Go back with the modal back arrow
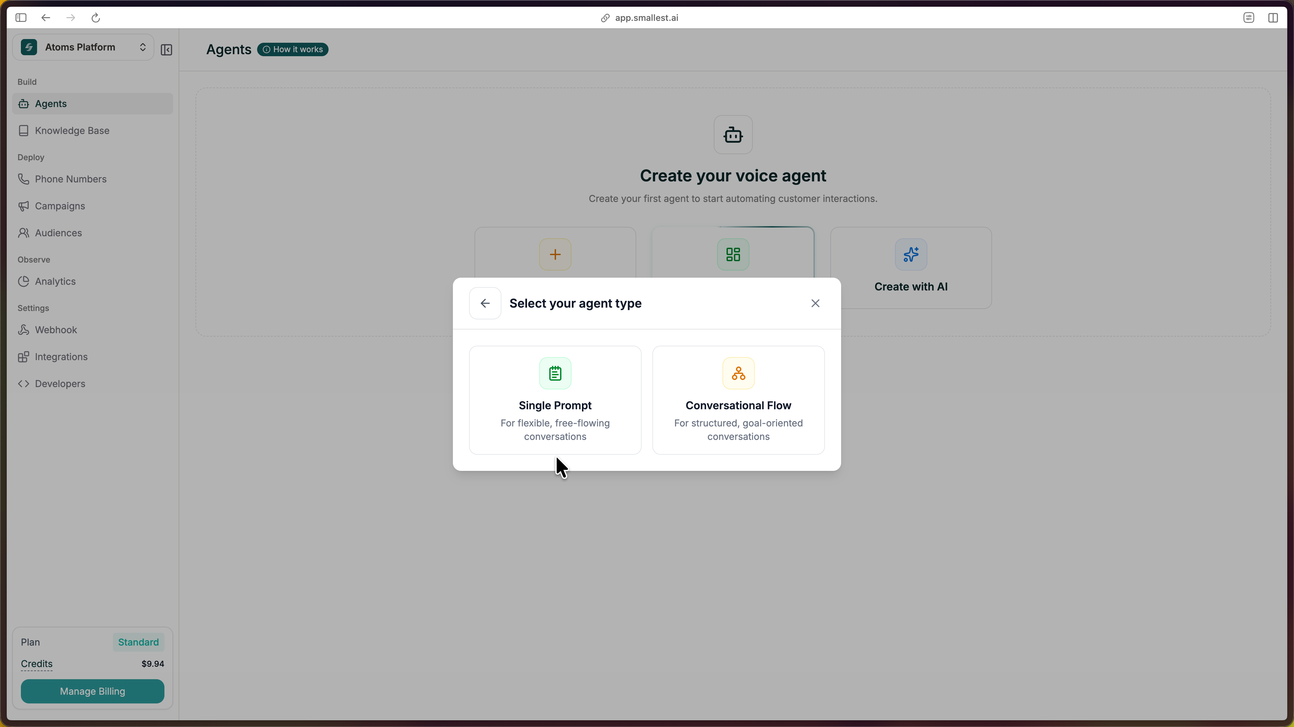Image resolution: width=1294 pixels, height=727 pixels. 485,303
